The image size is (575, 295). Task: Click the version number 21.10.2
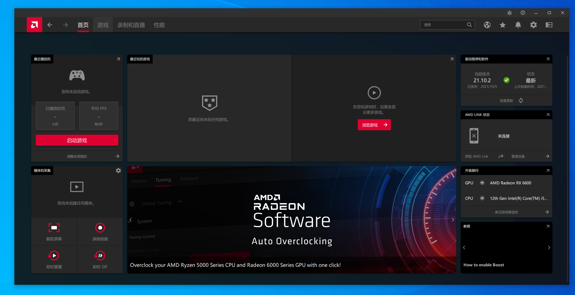pyautogui.click(x=482, y=80)
